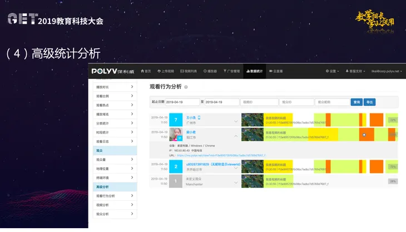Open the 首页 home menu item
The image size is (406, 232).
[x=146, y=71]
